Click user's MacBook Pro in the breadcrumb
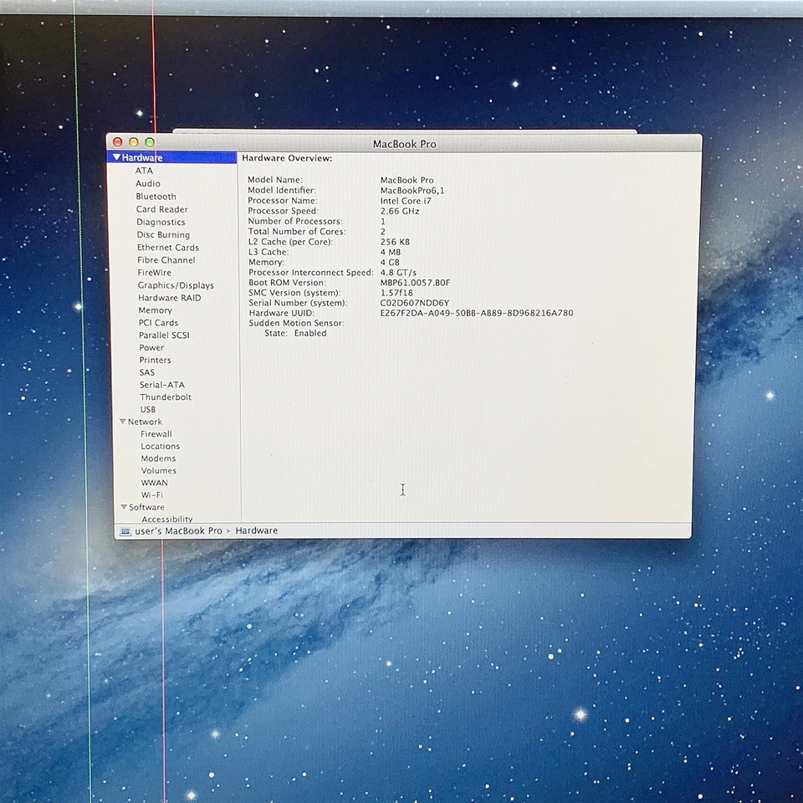Image resolution: width=803 pixels, height=803 pixels. pyautogui.click(x=177, y=530)
